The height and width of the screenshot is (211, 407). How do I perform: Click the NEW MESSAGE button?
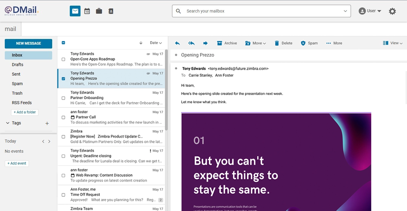pos(28,43)
